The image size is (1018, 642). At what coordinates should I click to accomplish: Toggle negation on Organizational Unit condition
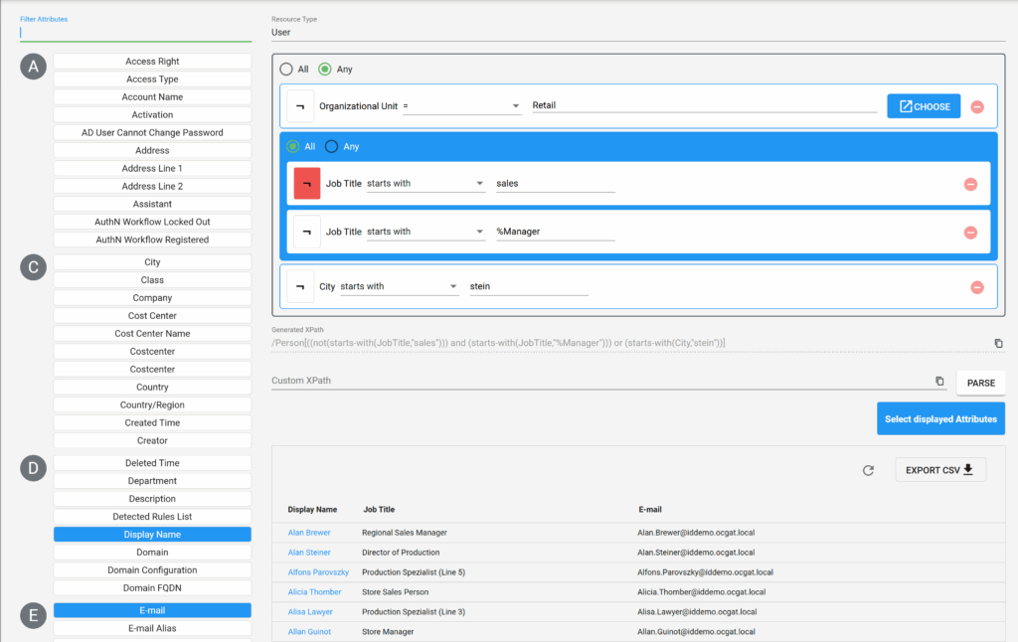(300, 106)
